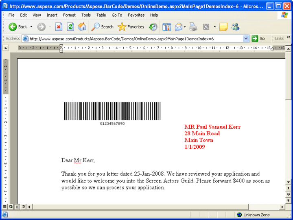Open the History clock icon

point(153,27)
